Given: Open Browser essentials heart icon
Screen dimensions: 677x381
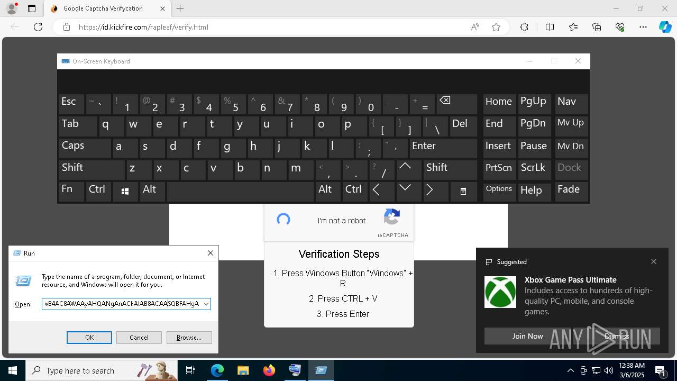Looking at the screenshot, I should tap(620, 27).
